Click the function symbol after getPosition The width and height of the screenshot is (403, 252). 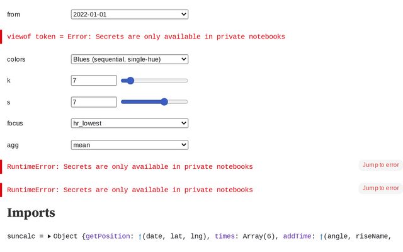(x=140, y=237)
